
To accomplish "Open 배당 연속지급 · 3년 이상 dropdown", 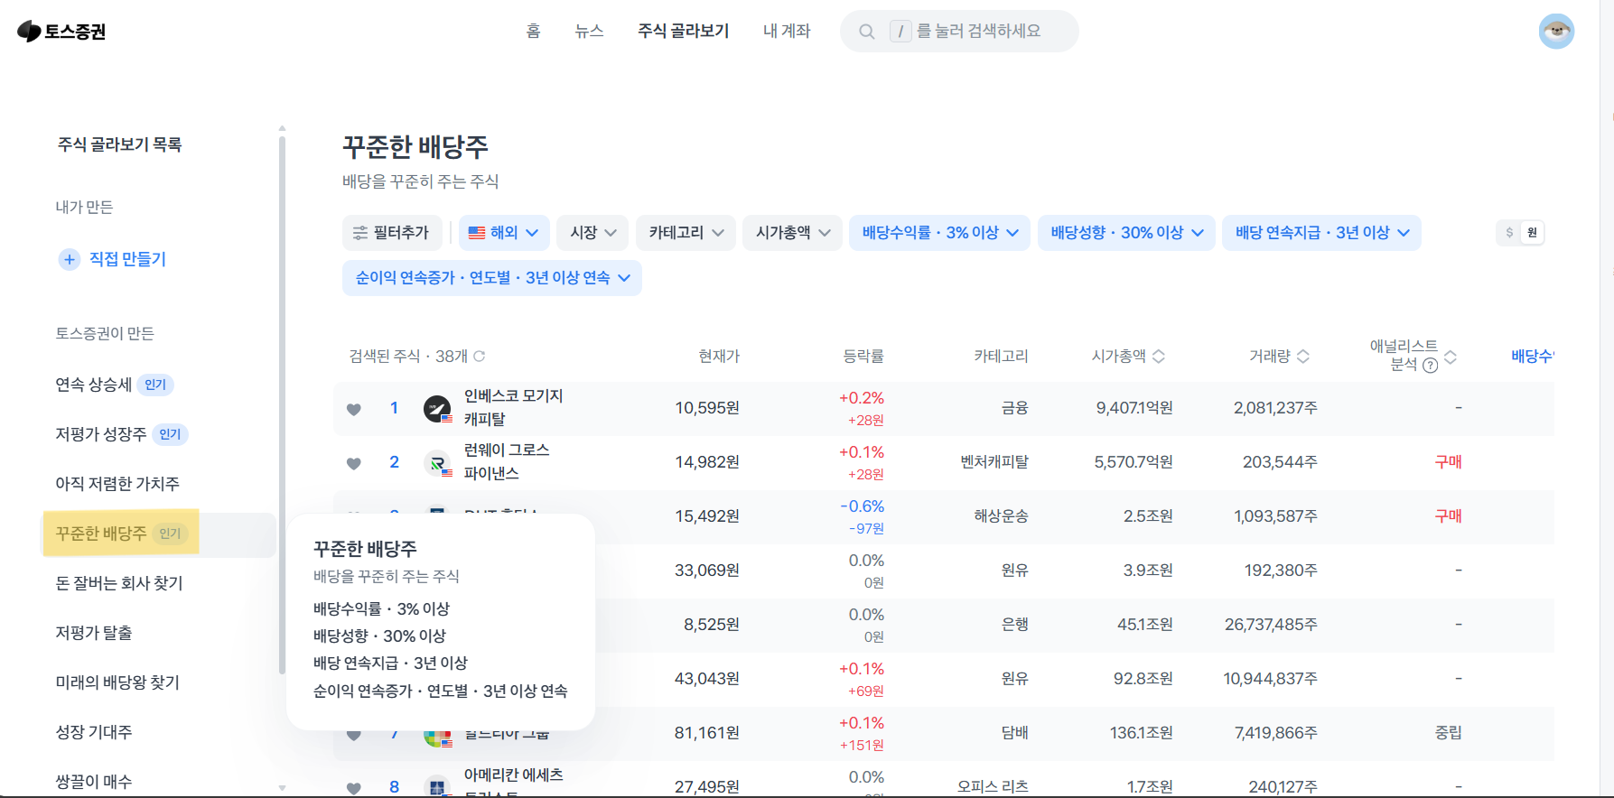I will pyautogui.click(x=1321, y=233).
